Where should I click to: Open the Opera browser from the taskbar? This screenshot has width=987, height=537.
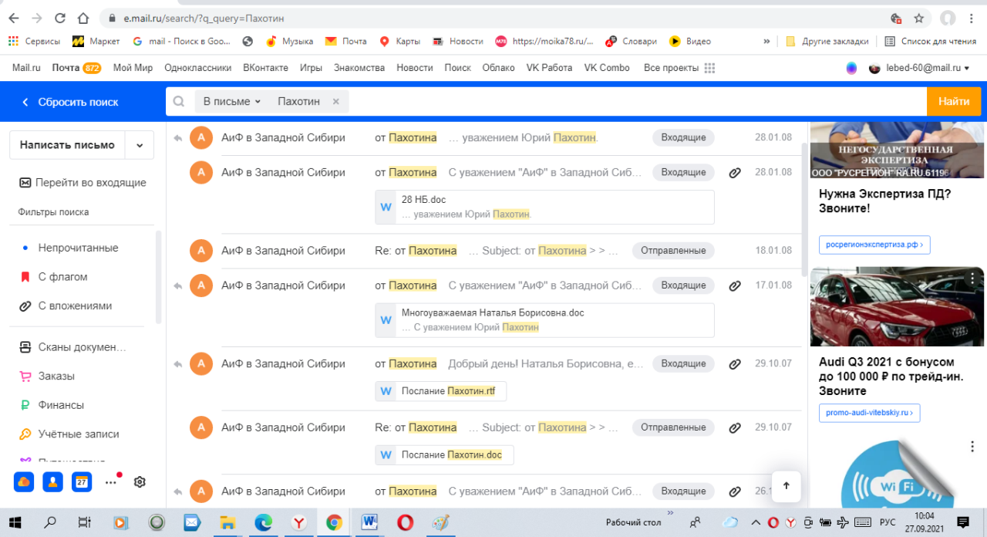[405, 522]
